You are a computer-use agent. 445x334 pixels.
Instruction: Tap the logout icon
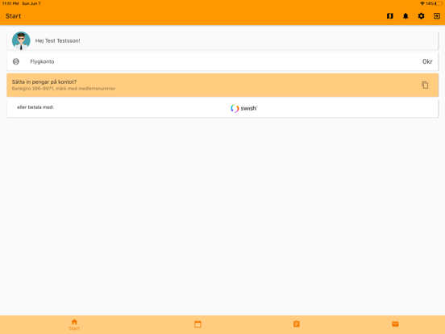(x=437, y=16)
